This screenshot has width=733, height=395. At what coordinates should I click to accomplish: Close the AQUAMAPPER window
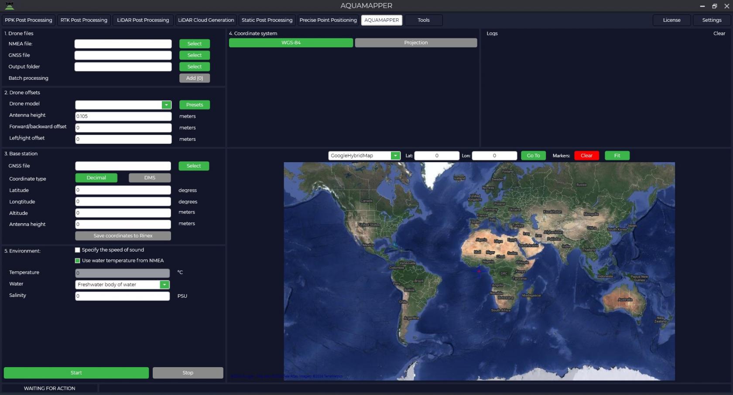tap(727, 6)
